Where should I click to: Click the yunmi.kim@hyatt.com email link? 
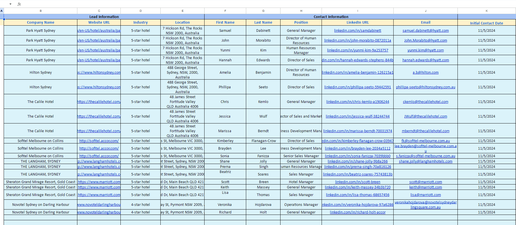[x=426, y=50]
